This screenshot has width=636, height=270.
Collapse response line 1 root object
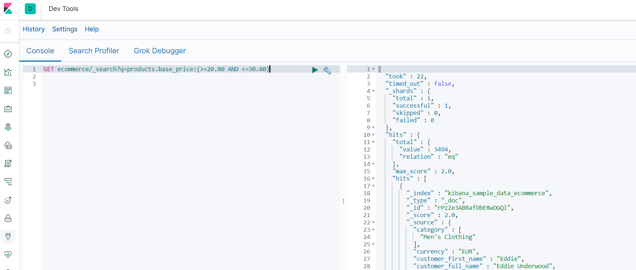point(373,69)
